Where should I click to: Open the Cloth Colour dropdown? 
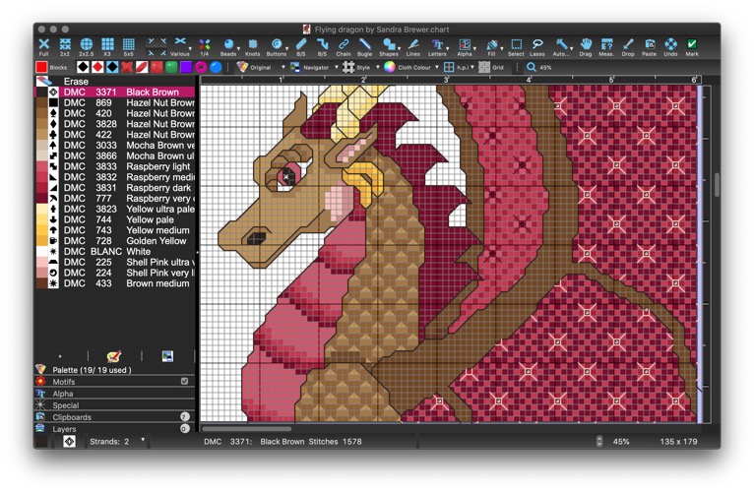tap(437, 67)
